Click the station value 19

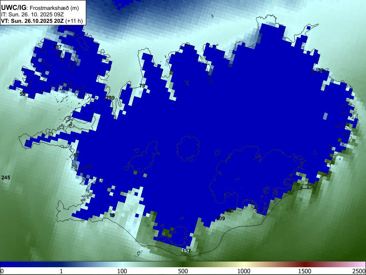point(112,215)
